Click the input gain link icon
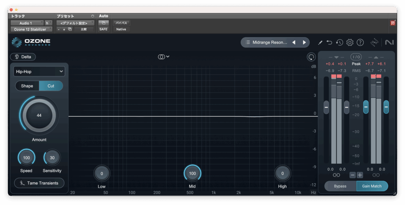405x205 pixels. point(336,175)
